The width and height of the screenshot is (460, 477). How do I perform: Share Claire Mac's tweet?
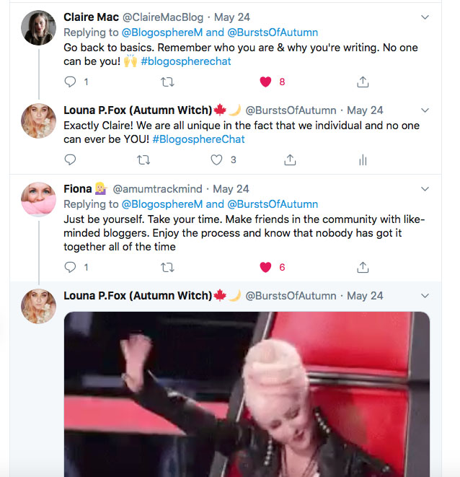tap(363, 82)
